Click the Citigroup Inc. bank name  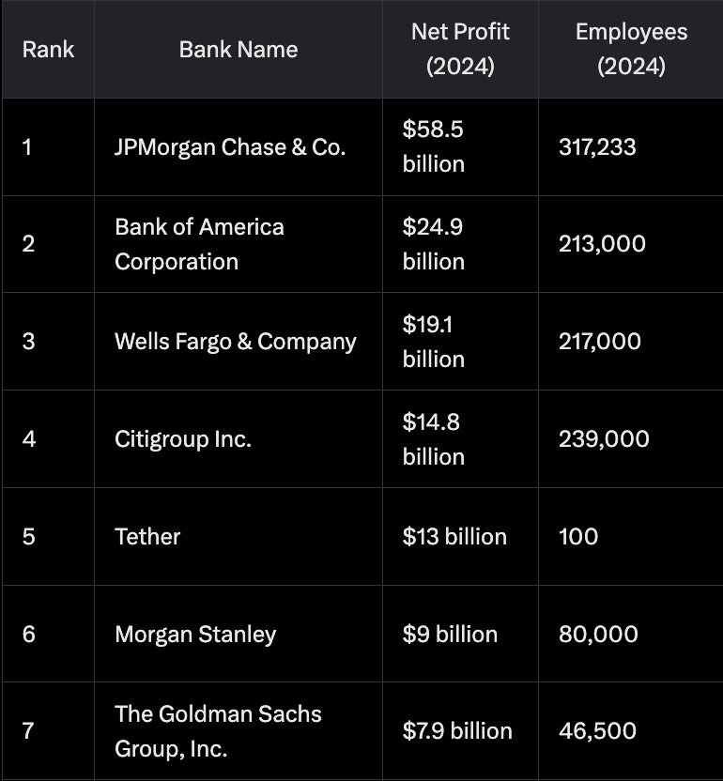pos(183,439)
